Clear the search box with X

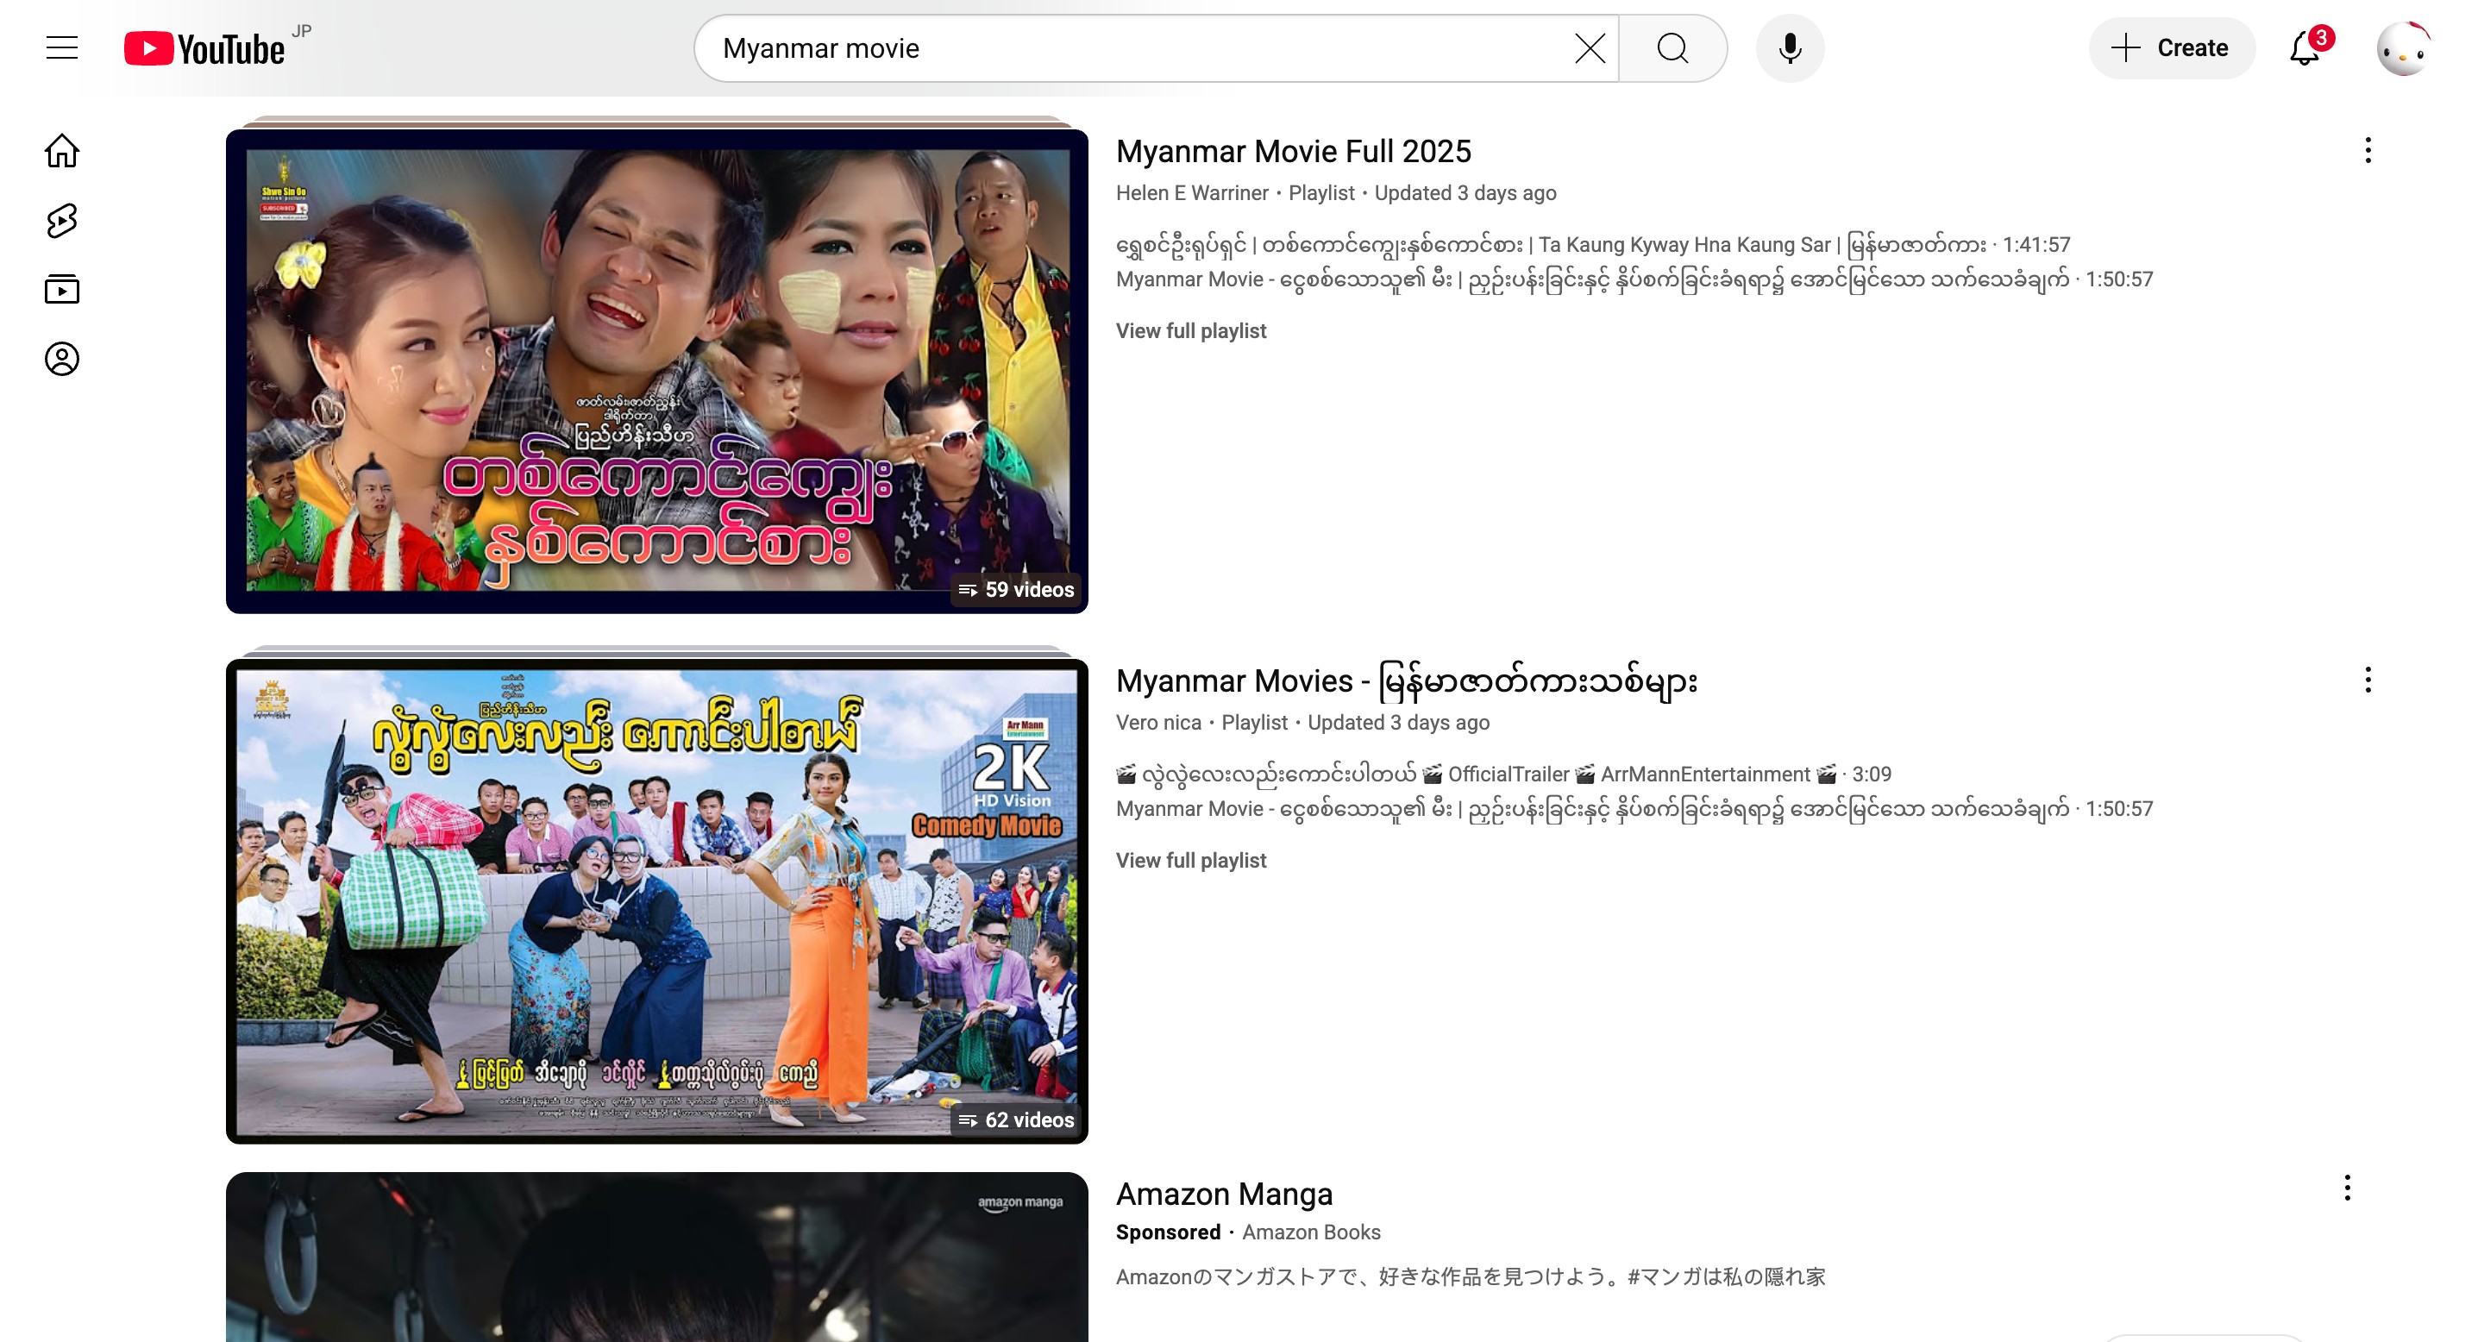tap(1589, 48)
